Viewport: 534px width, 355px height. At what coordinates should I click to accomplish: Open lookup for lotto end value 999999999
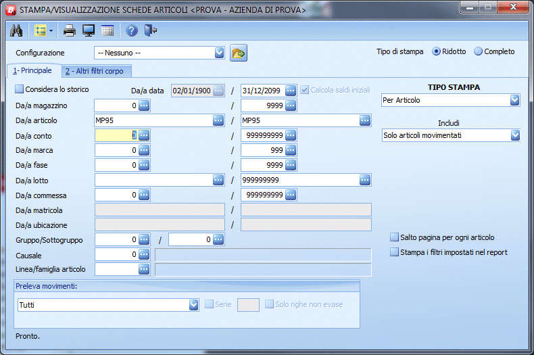click(365, 180)
